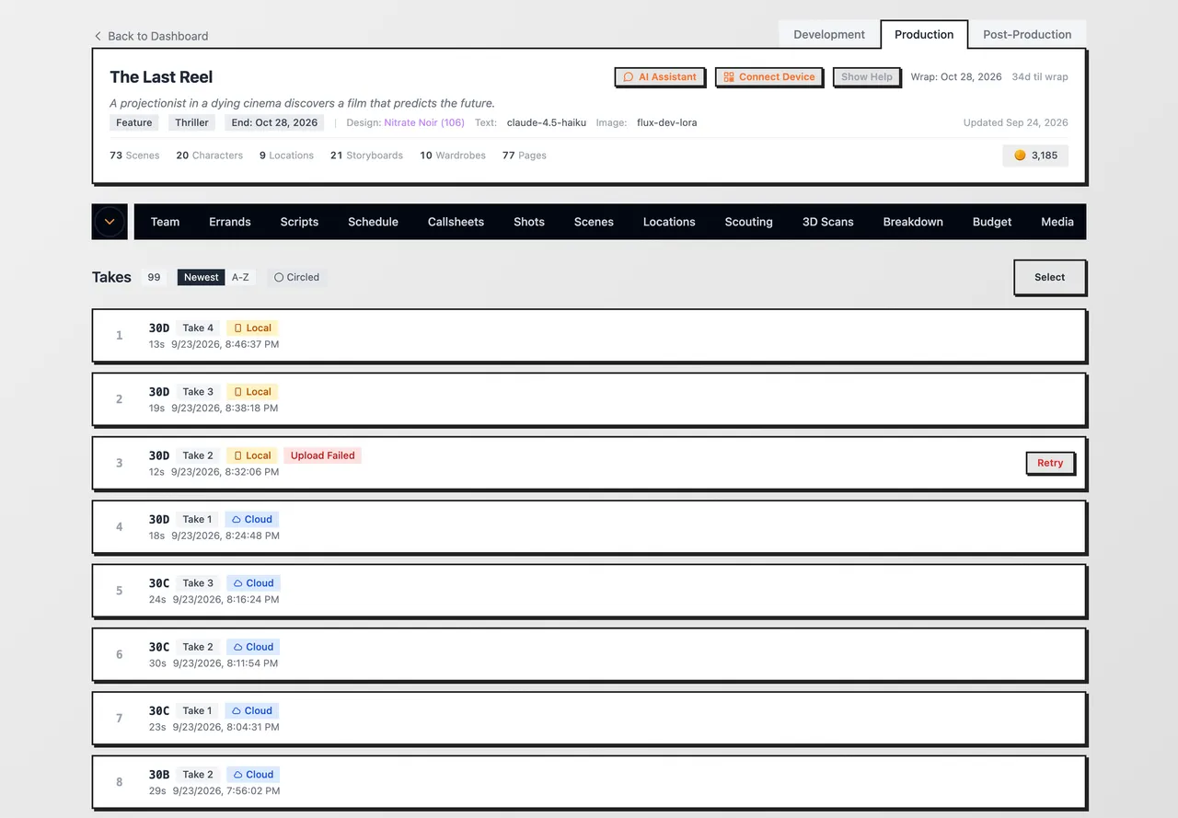
Task: Click the orange coin credits badge
Action: pos(1035,156)
